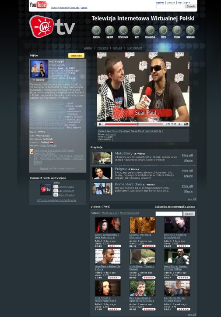The height and width of the screenshot is (317, 221).
Task: Open the Enigma playlist thumbnail
Action: pyautogui.click(x=102, y=173)
